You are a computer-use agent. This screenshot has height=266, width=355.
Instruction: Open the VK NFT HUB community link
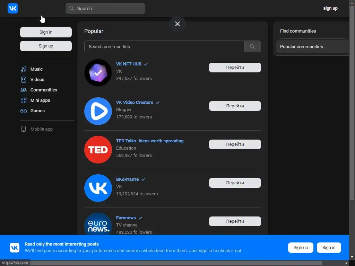pyautogui.click(x=129, y=64)
